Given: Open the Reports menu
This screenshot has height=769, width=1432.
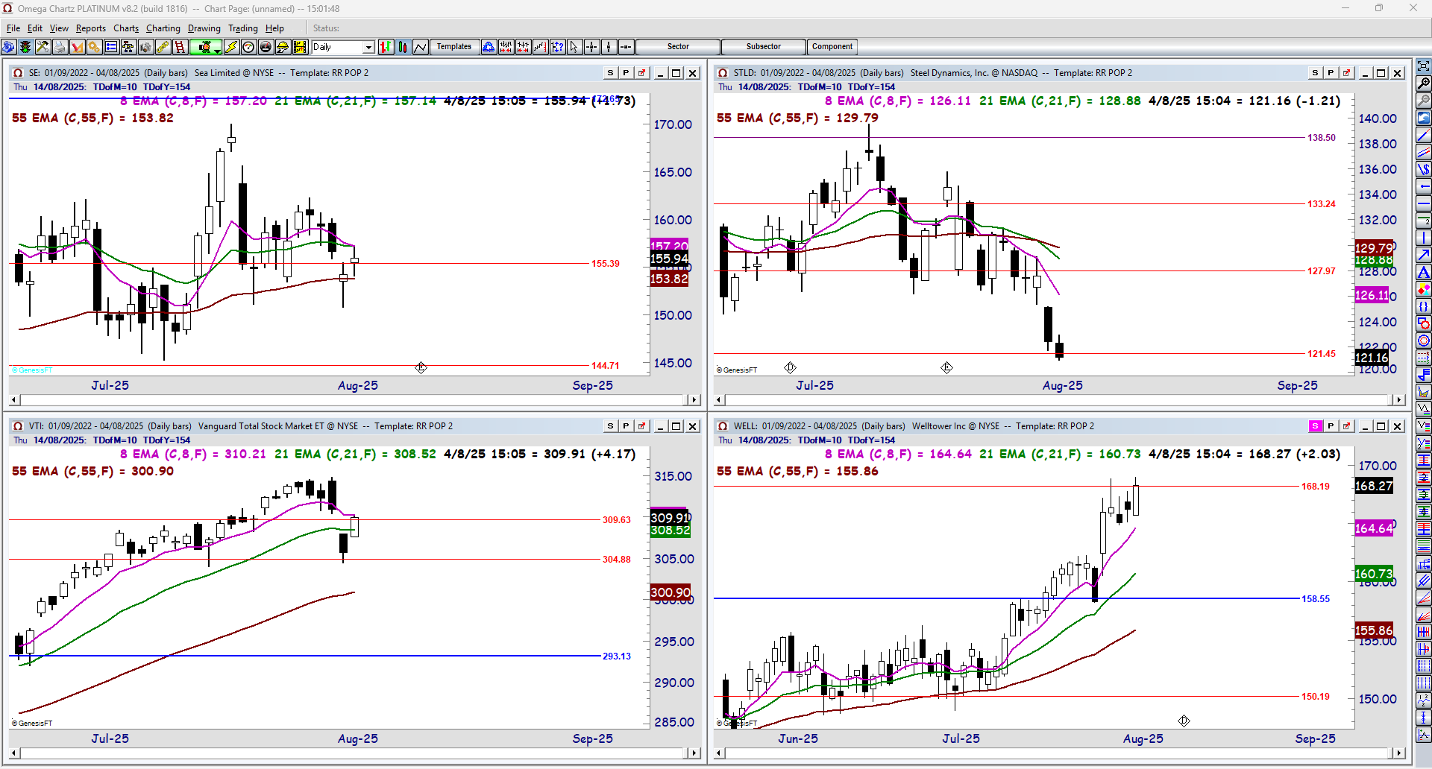Looking at the screenshot, I should 91,28.
